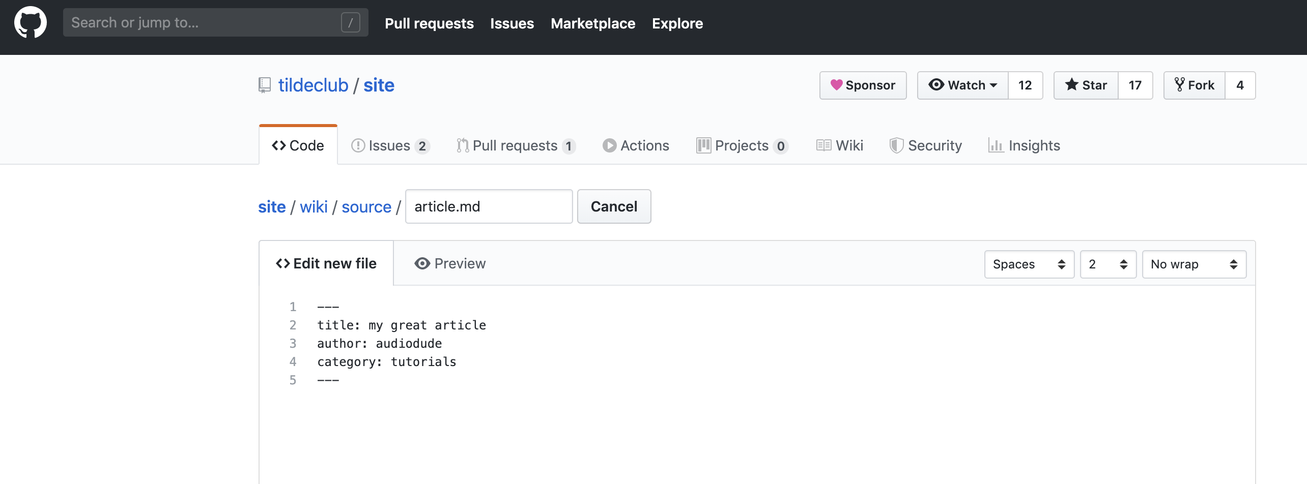The image size is (1307, 484).
Task: View the 12 watchers count
Action: 1025,85
